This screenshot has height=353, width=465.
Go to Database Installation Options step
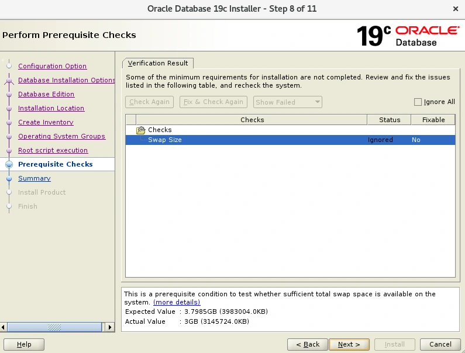click(x=67, y=80)
